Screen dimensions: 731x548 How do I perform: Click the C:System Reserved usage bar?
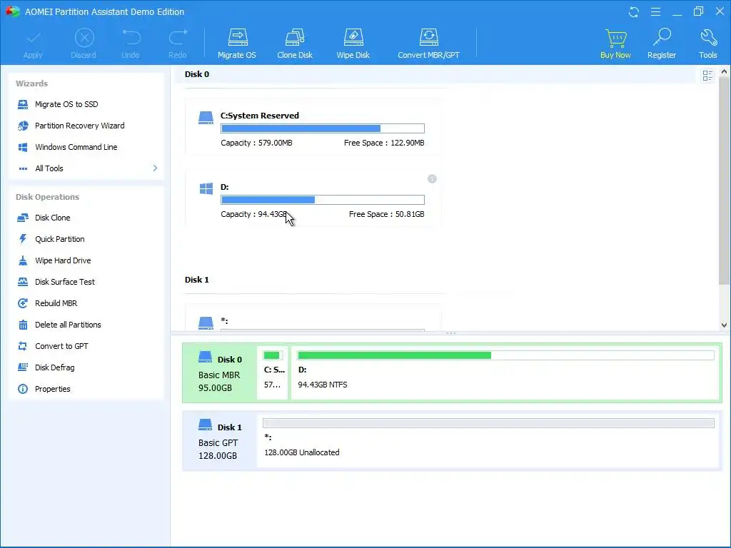323,128
